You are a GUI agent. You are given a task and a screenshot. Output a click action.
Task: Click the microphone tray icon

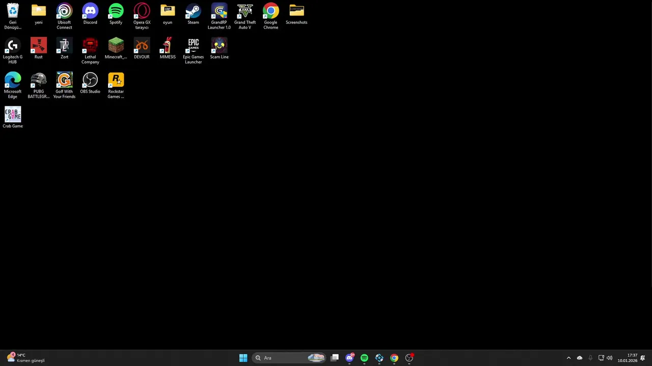[590, 358]
